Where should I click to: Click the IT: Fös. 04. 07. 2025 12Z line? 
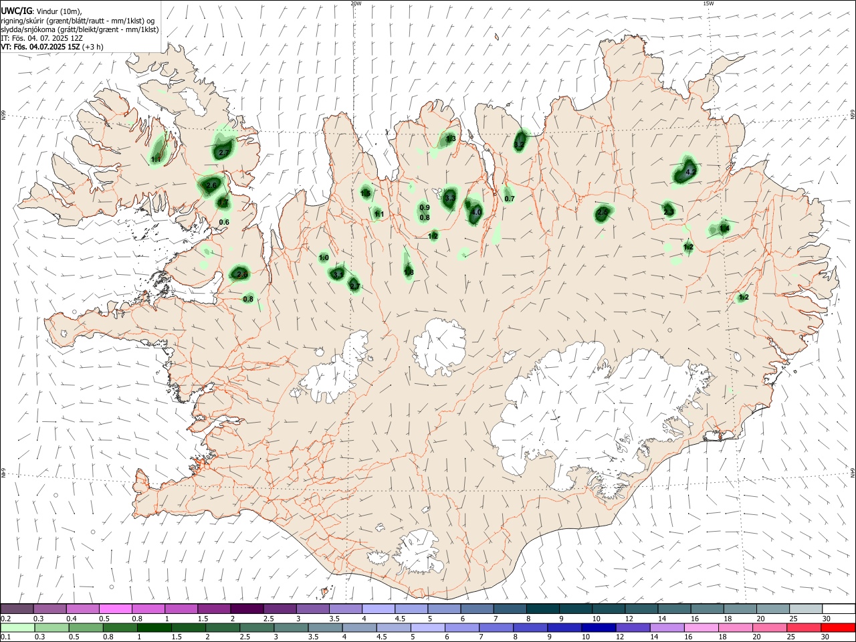[x=41, y=38]
